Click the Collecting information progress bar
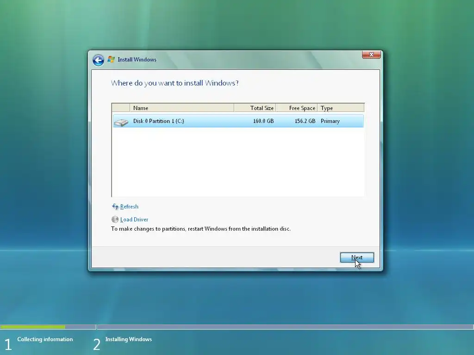474x355 pixels. tap(48, 327)
